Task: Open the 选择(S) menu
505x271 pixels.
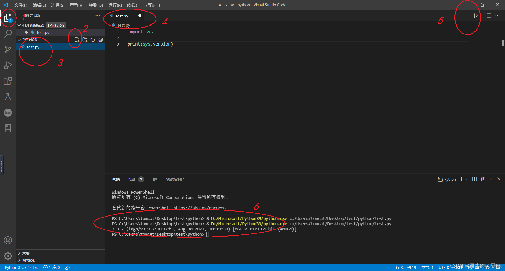Action: pos(58,5)
